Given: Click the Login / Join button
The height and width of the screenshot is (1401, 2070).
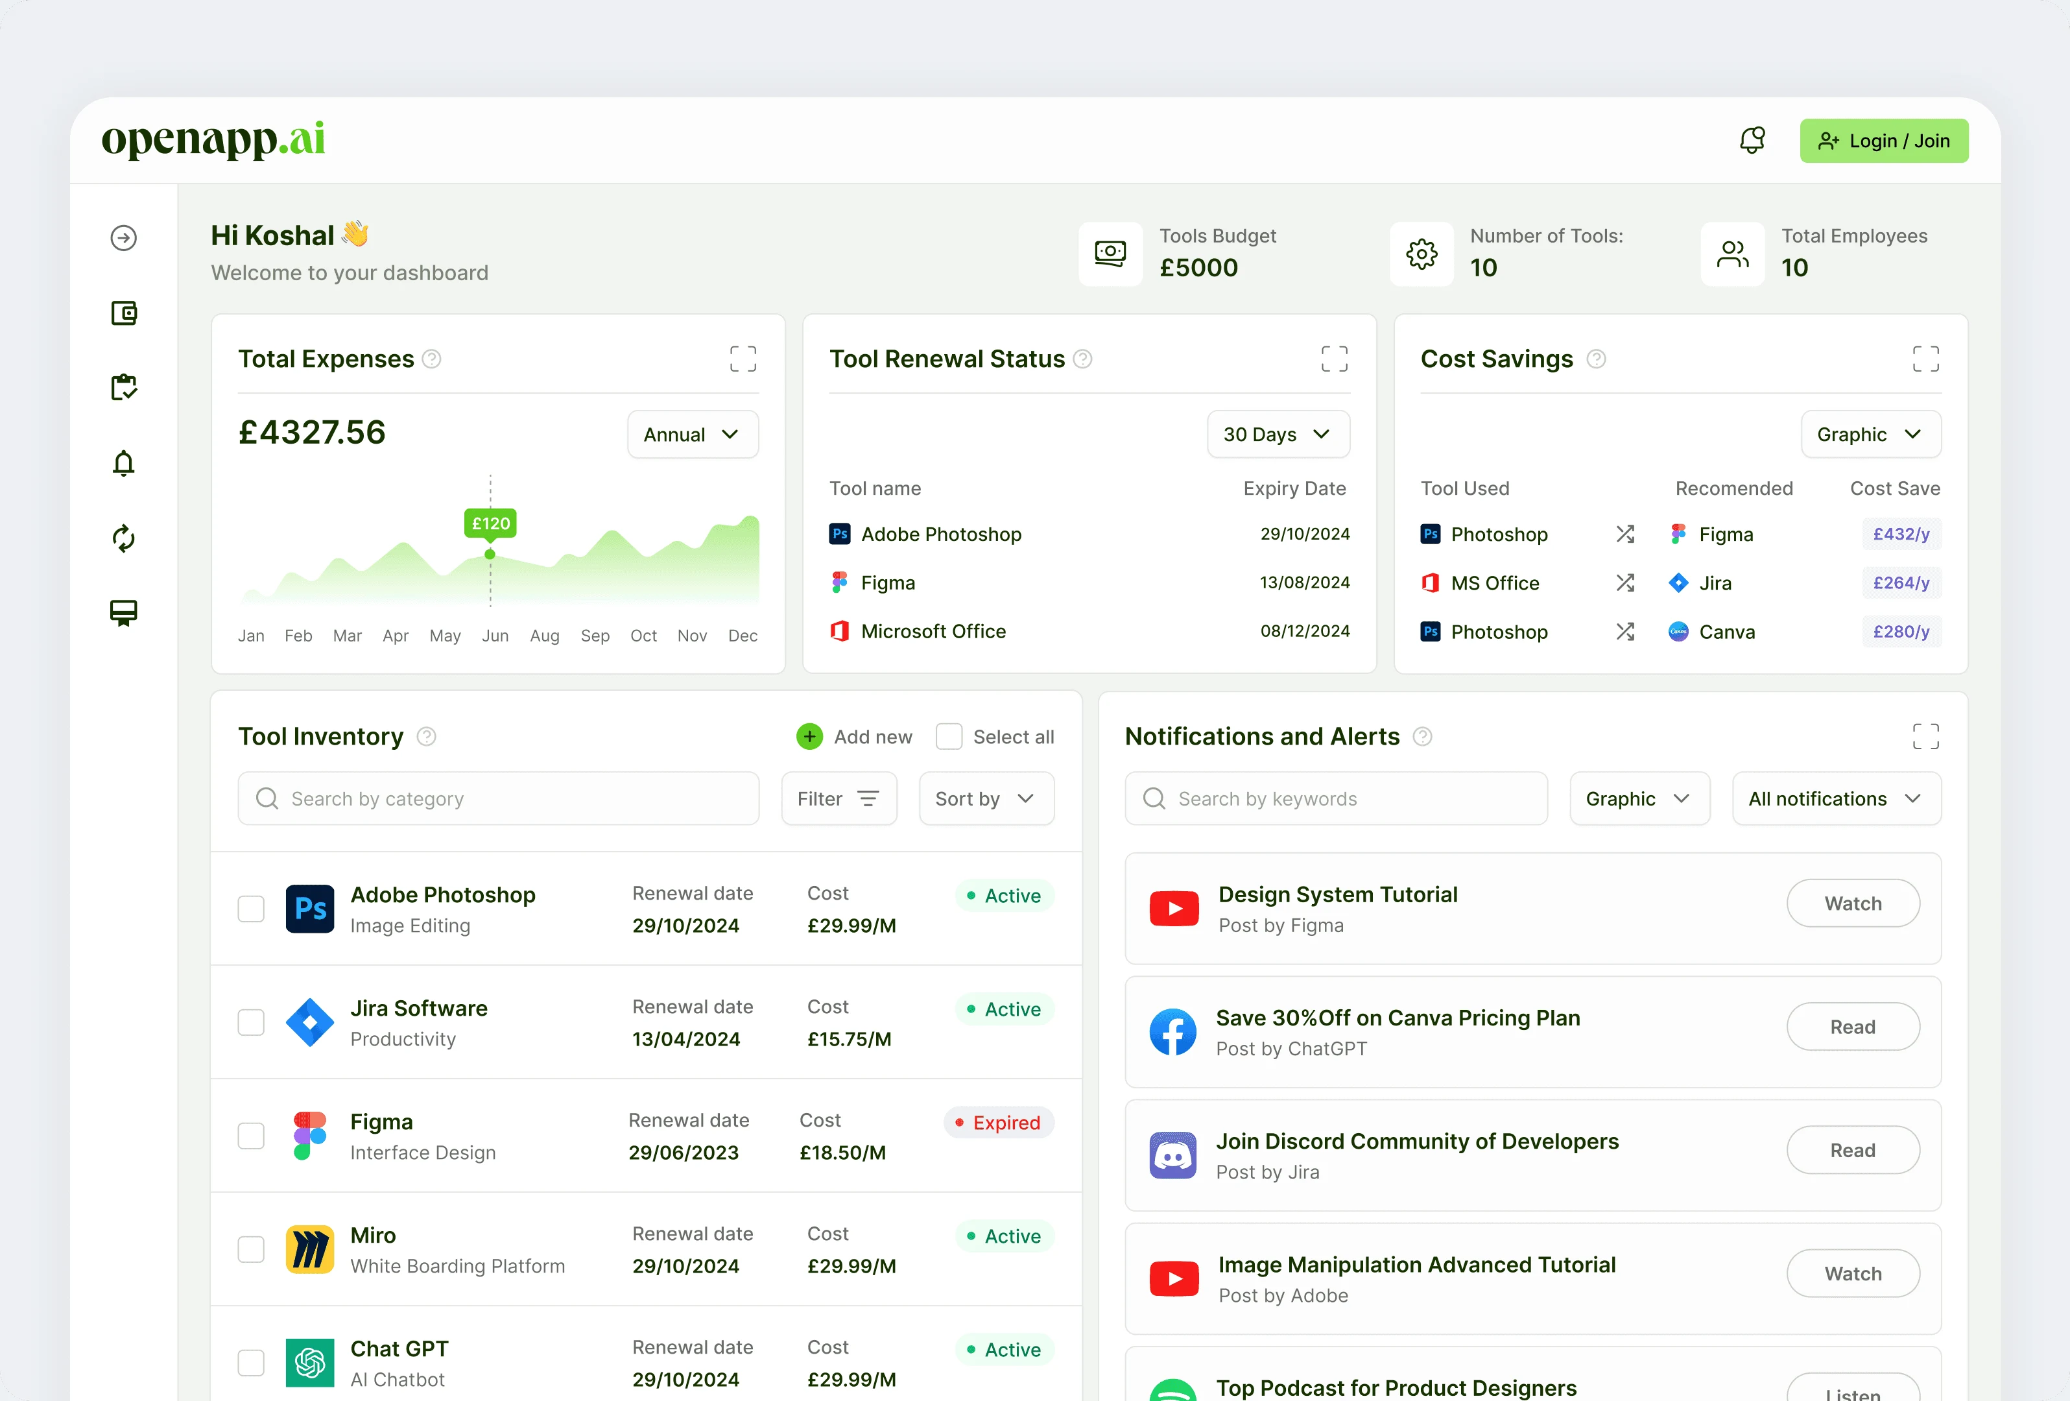Looking at the screenshot, I should point(1884,141).
